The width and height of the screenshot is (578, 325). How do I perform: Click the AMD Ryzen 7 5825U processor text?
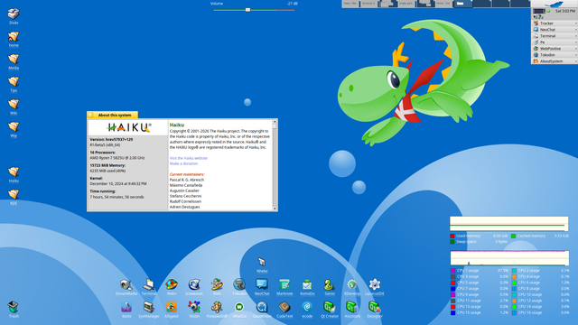point(117,158)
